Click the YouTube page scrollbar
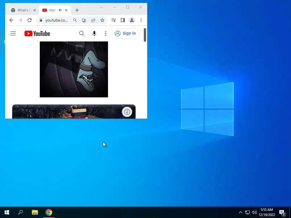Screen dimensions: 291x218 point(145,35)
